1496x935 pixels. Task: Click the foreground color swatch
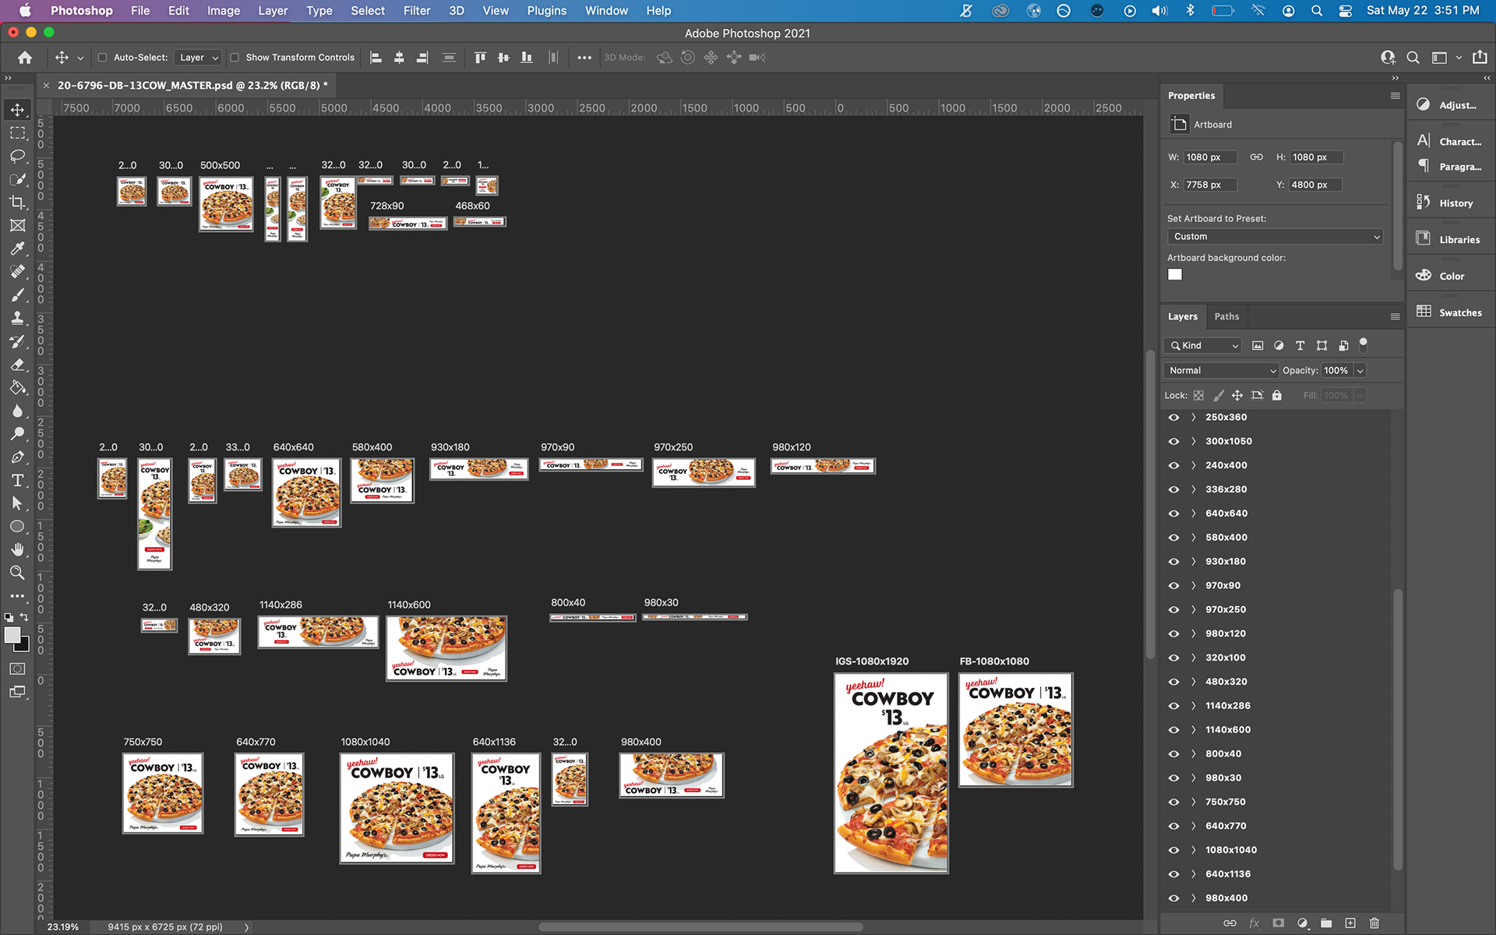[12, 636]
